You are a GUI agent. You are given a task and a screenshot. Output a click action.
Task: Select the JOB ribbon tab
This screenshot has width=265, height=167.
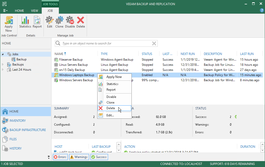click(x=50, y=11)
